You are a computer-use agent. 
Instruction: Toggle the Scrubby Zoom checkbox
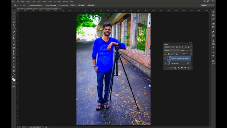pos(59,5)
